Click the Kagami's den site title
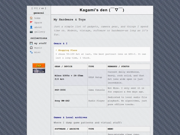The height and width of the screenshot is (135, 180). click(x=102, y=10)
